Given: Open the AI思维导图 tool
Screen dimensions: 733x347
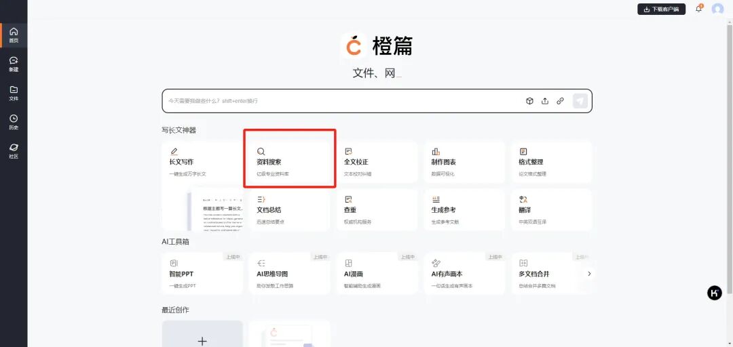Looking at the screenshot, I should coord(289,274).
